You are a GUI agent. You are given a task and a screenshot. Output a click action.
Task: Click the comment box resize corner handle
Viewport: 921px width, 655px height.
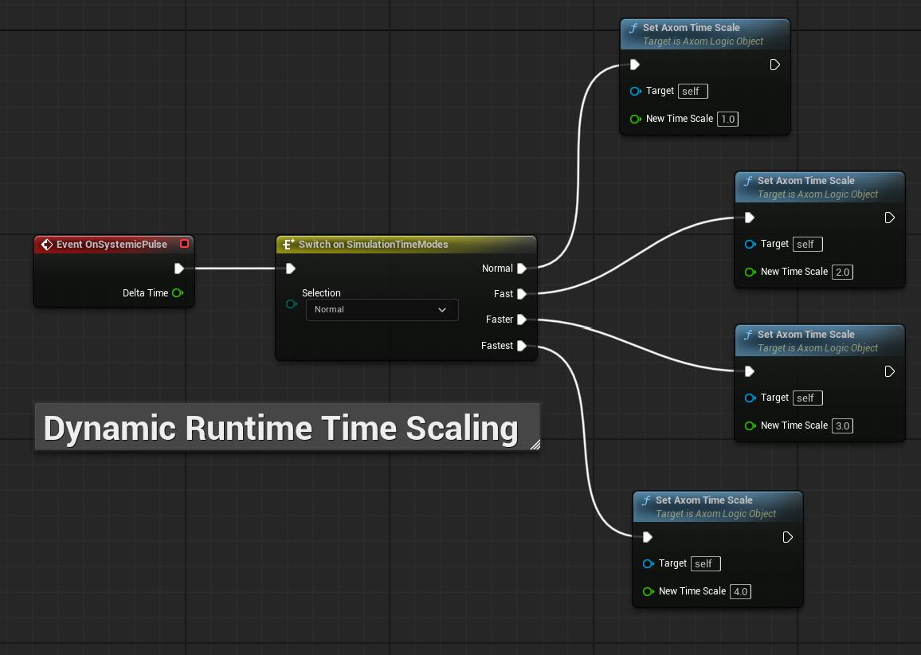[535, 445]
